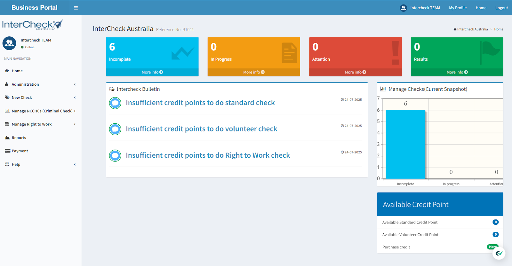The height and width of the screenshot is (266, 512).
Task: Expand the Manage Right to Work chevron
Action: pos(75,124)
